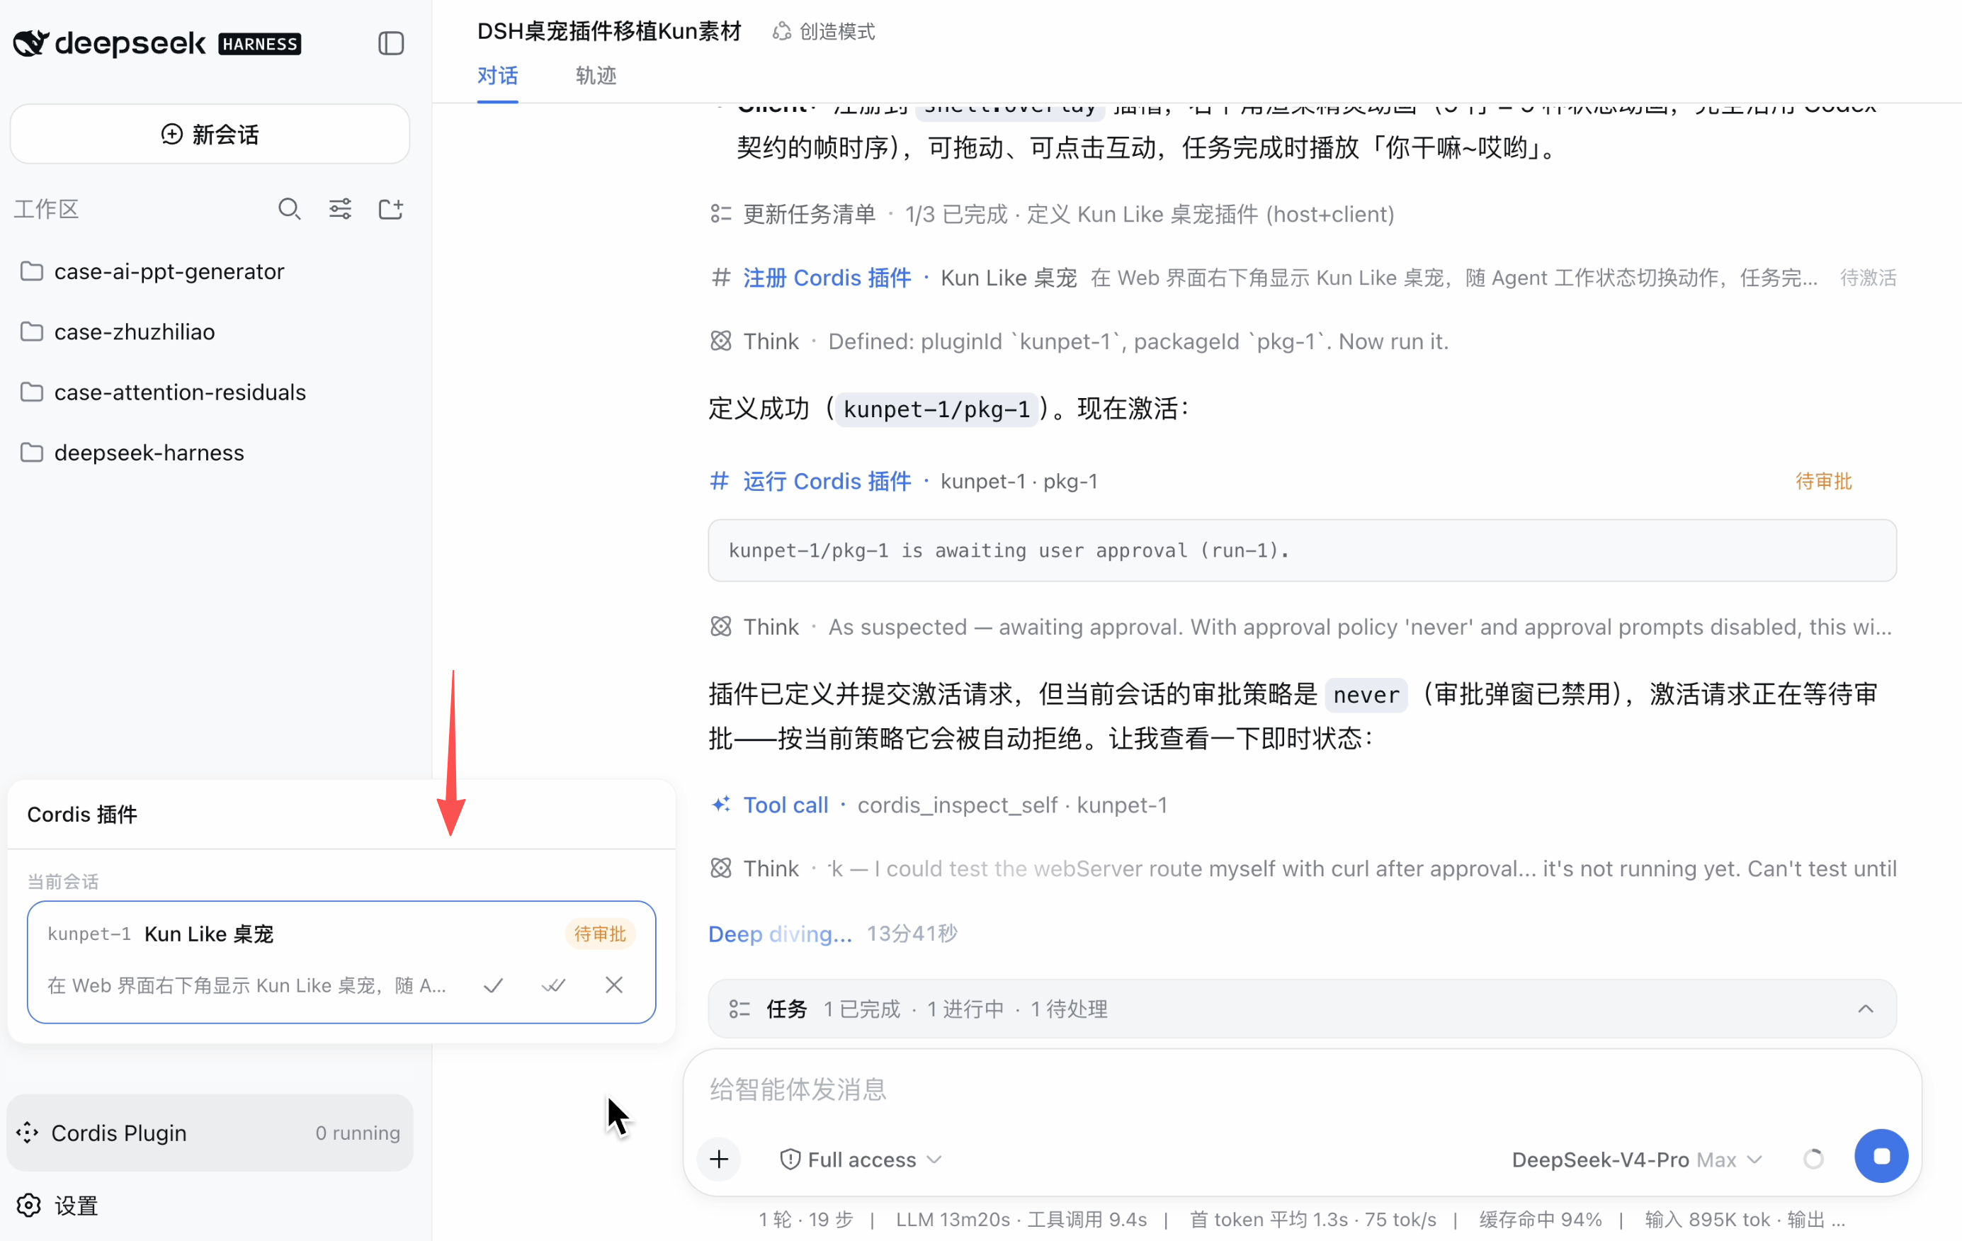The height and width of the screenshot is (1241, 1962).
Task: Click the 设置 gear icon
Action: [x=29, y=1205]
